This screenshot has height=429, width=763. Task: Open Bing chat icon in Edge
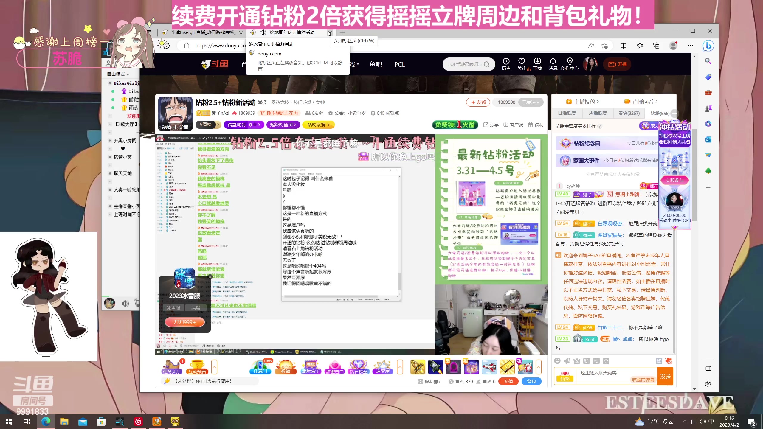point(708,46)
